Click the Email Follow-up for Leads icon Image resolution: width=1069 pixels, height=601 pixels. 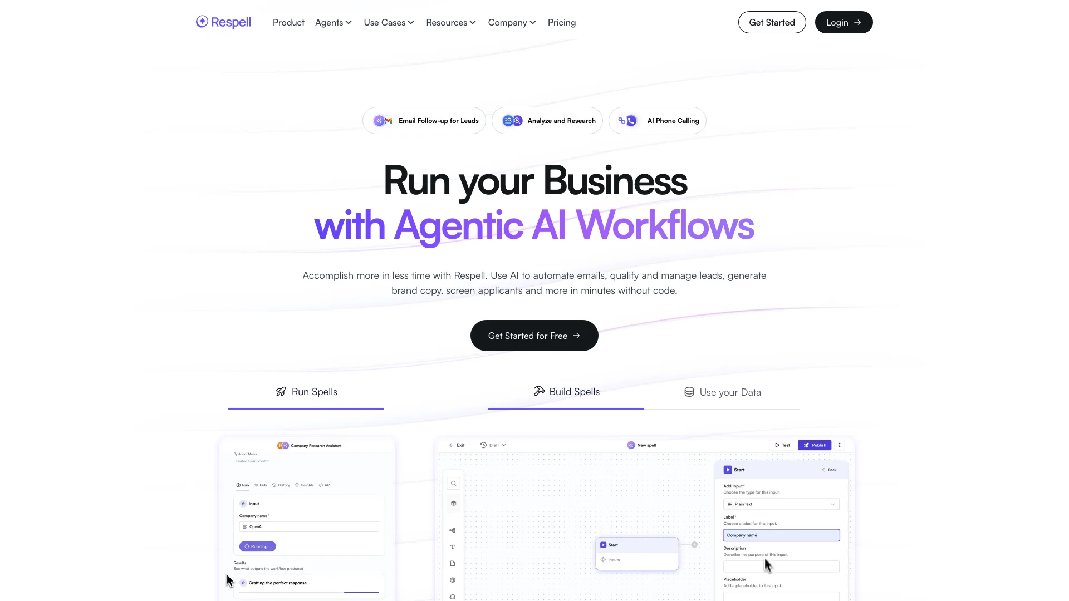[382, 120]
